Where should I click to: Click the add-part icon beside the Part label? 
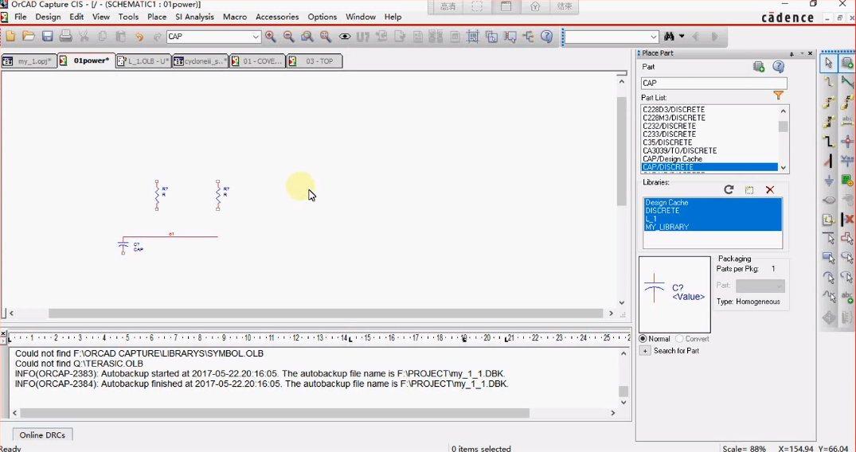pos(759,67)
